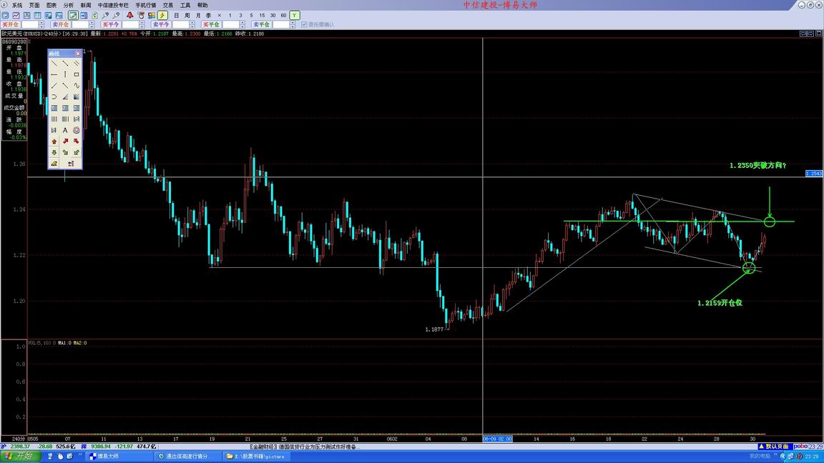Click the green refresh toolbar icon
824x463 pixels.
click(94, 15)
